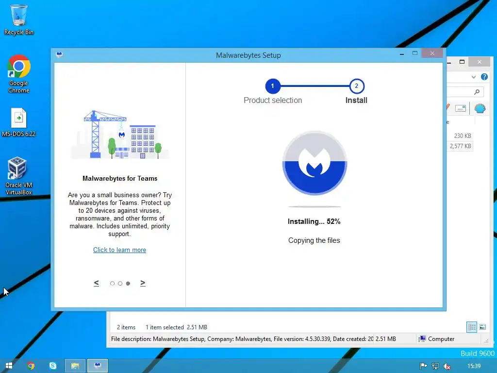Viewport: 497px width, 373px height.
Task: Open the Oracle VM VirtualBox desktop shortcut
Action: pyautogui.click(x=19, y=176)
